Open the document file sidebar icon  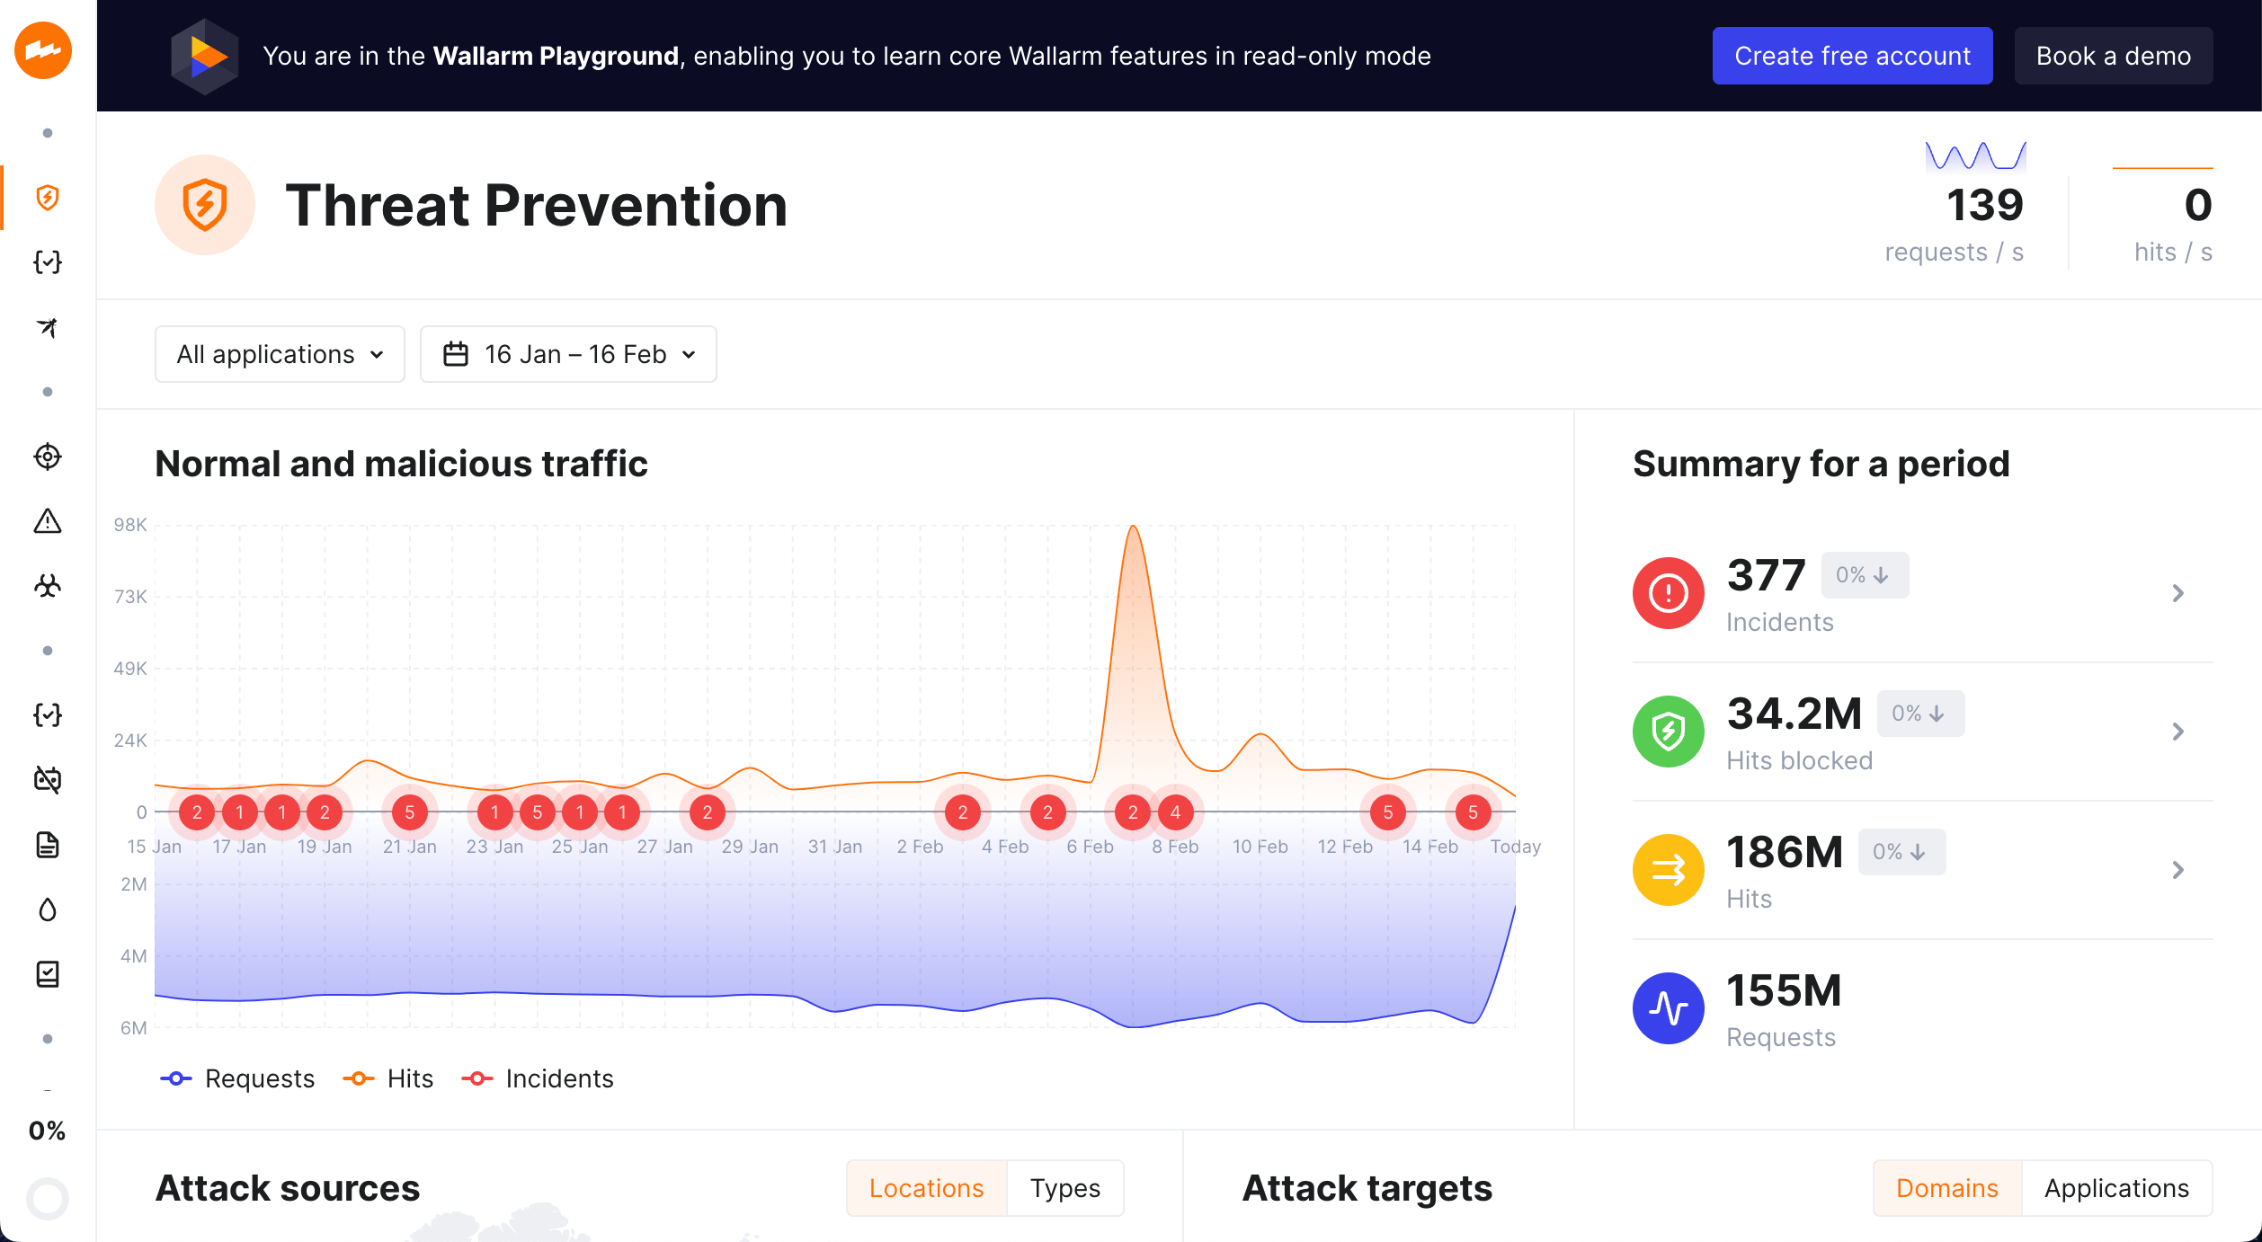pos(48,845)
